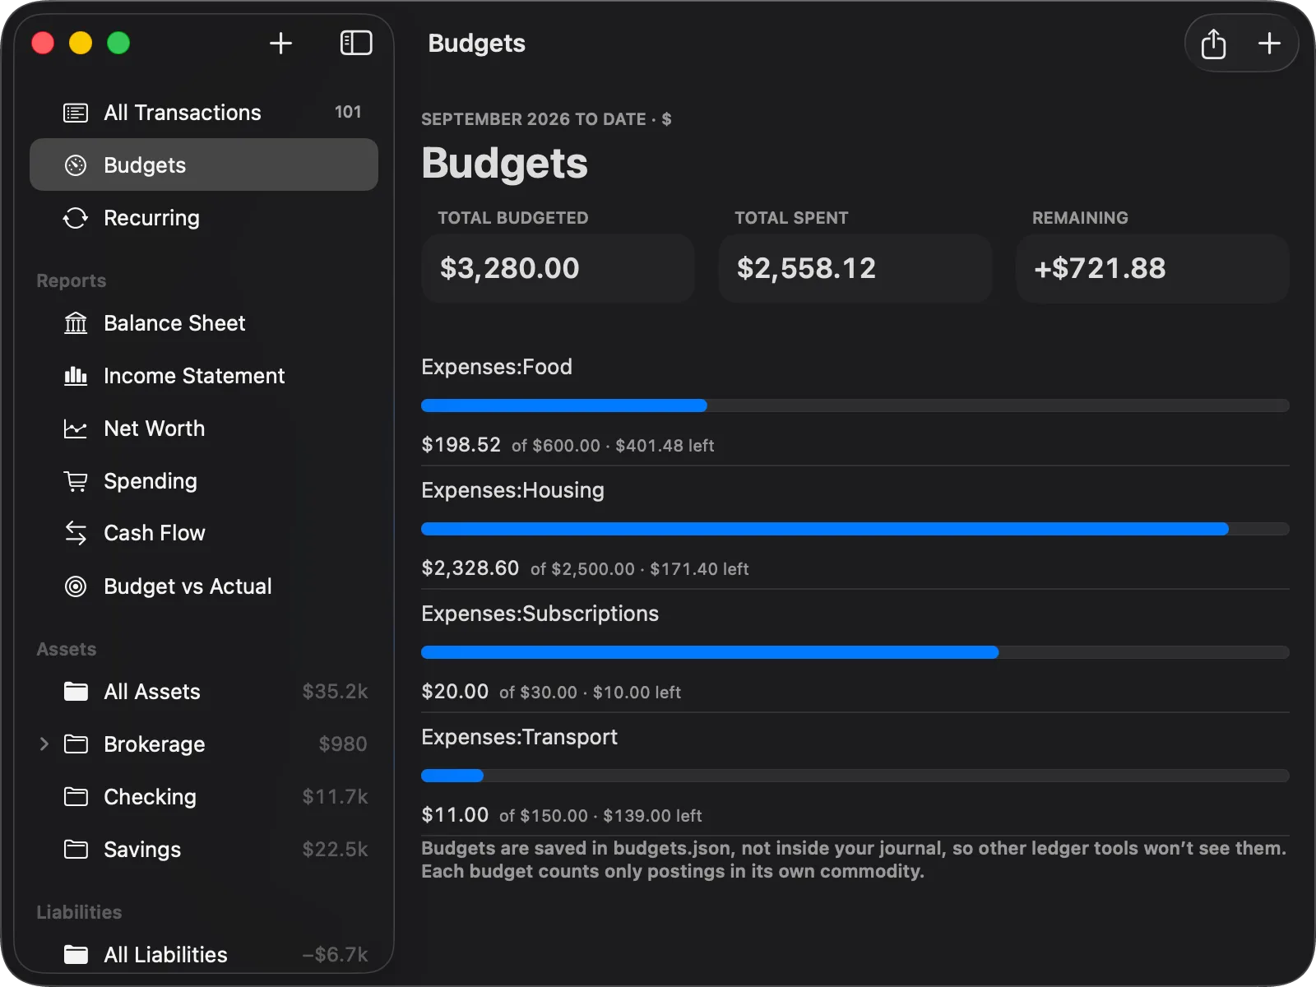Click the 101 transactions count badge
The image size is (1316, 987).
(x=348, y=112)
